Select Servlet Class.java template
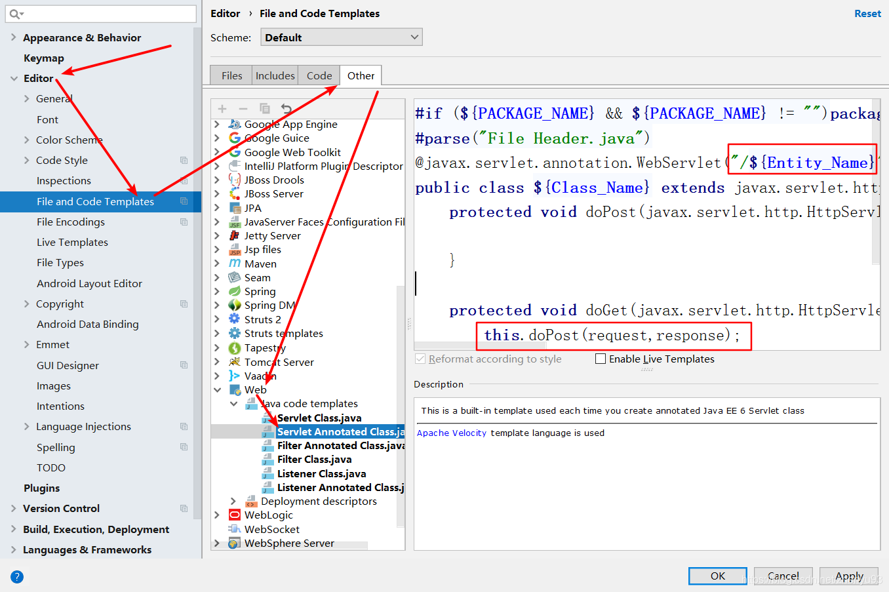889x592 pixels. pos(319,418)
